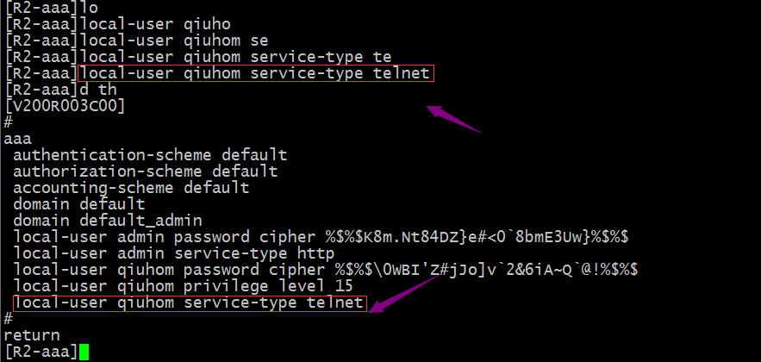Viewport: 761px width, 362px height.
Task: Click the qiuhom password cipher line
Action: [325, 270]
